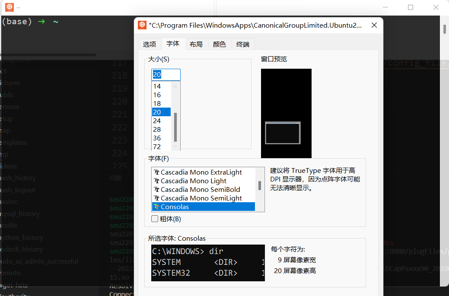
Task: Choose font size 14 from the size list
Action: [x=160, y=86]
